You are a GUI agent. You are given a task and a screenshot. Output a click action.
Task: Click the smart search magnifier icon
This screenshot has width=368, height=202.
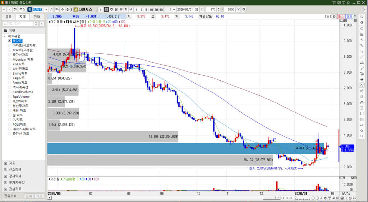pyautogui.click(x=36, y=23)
